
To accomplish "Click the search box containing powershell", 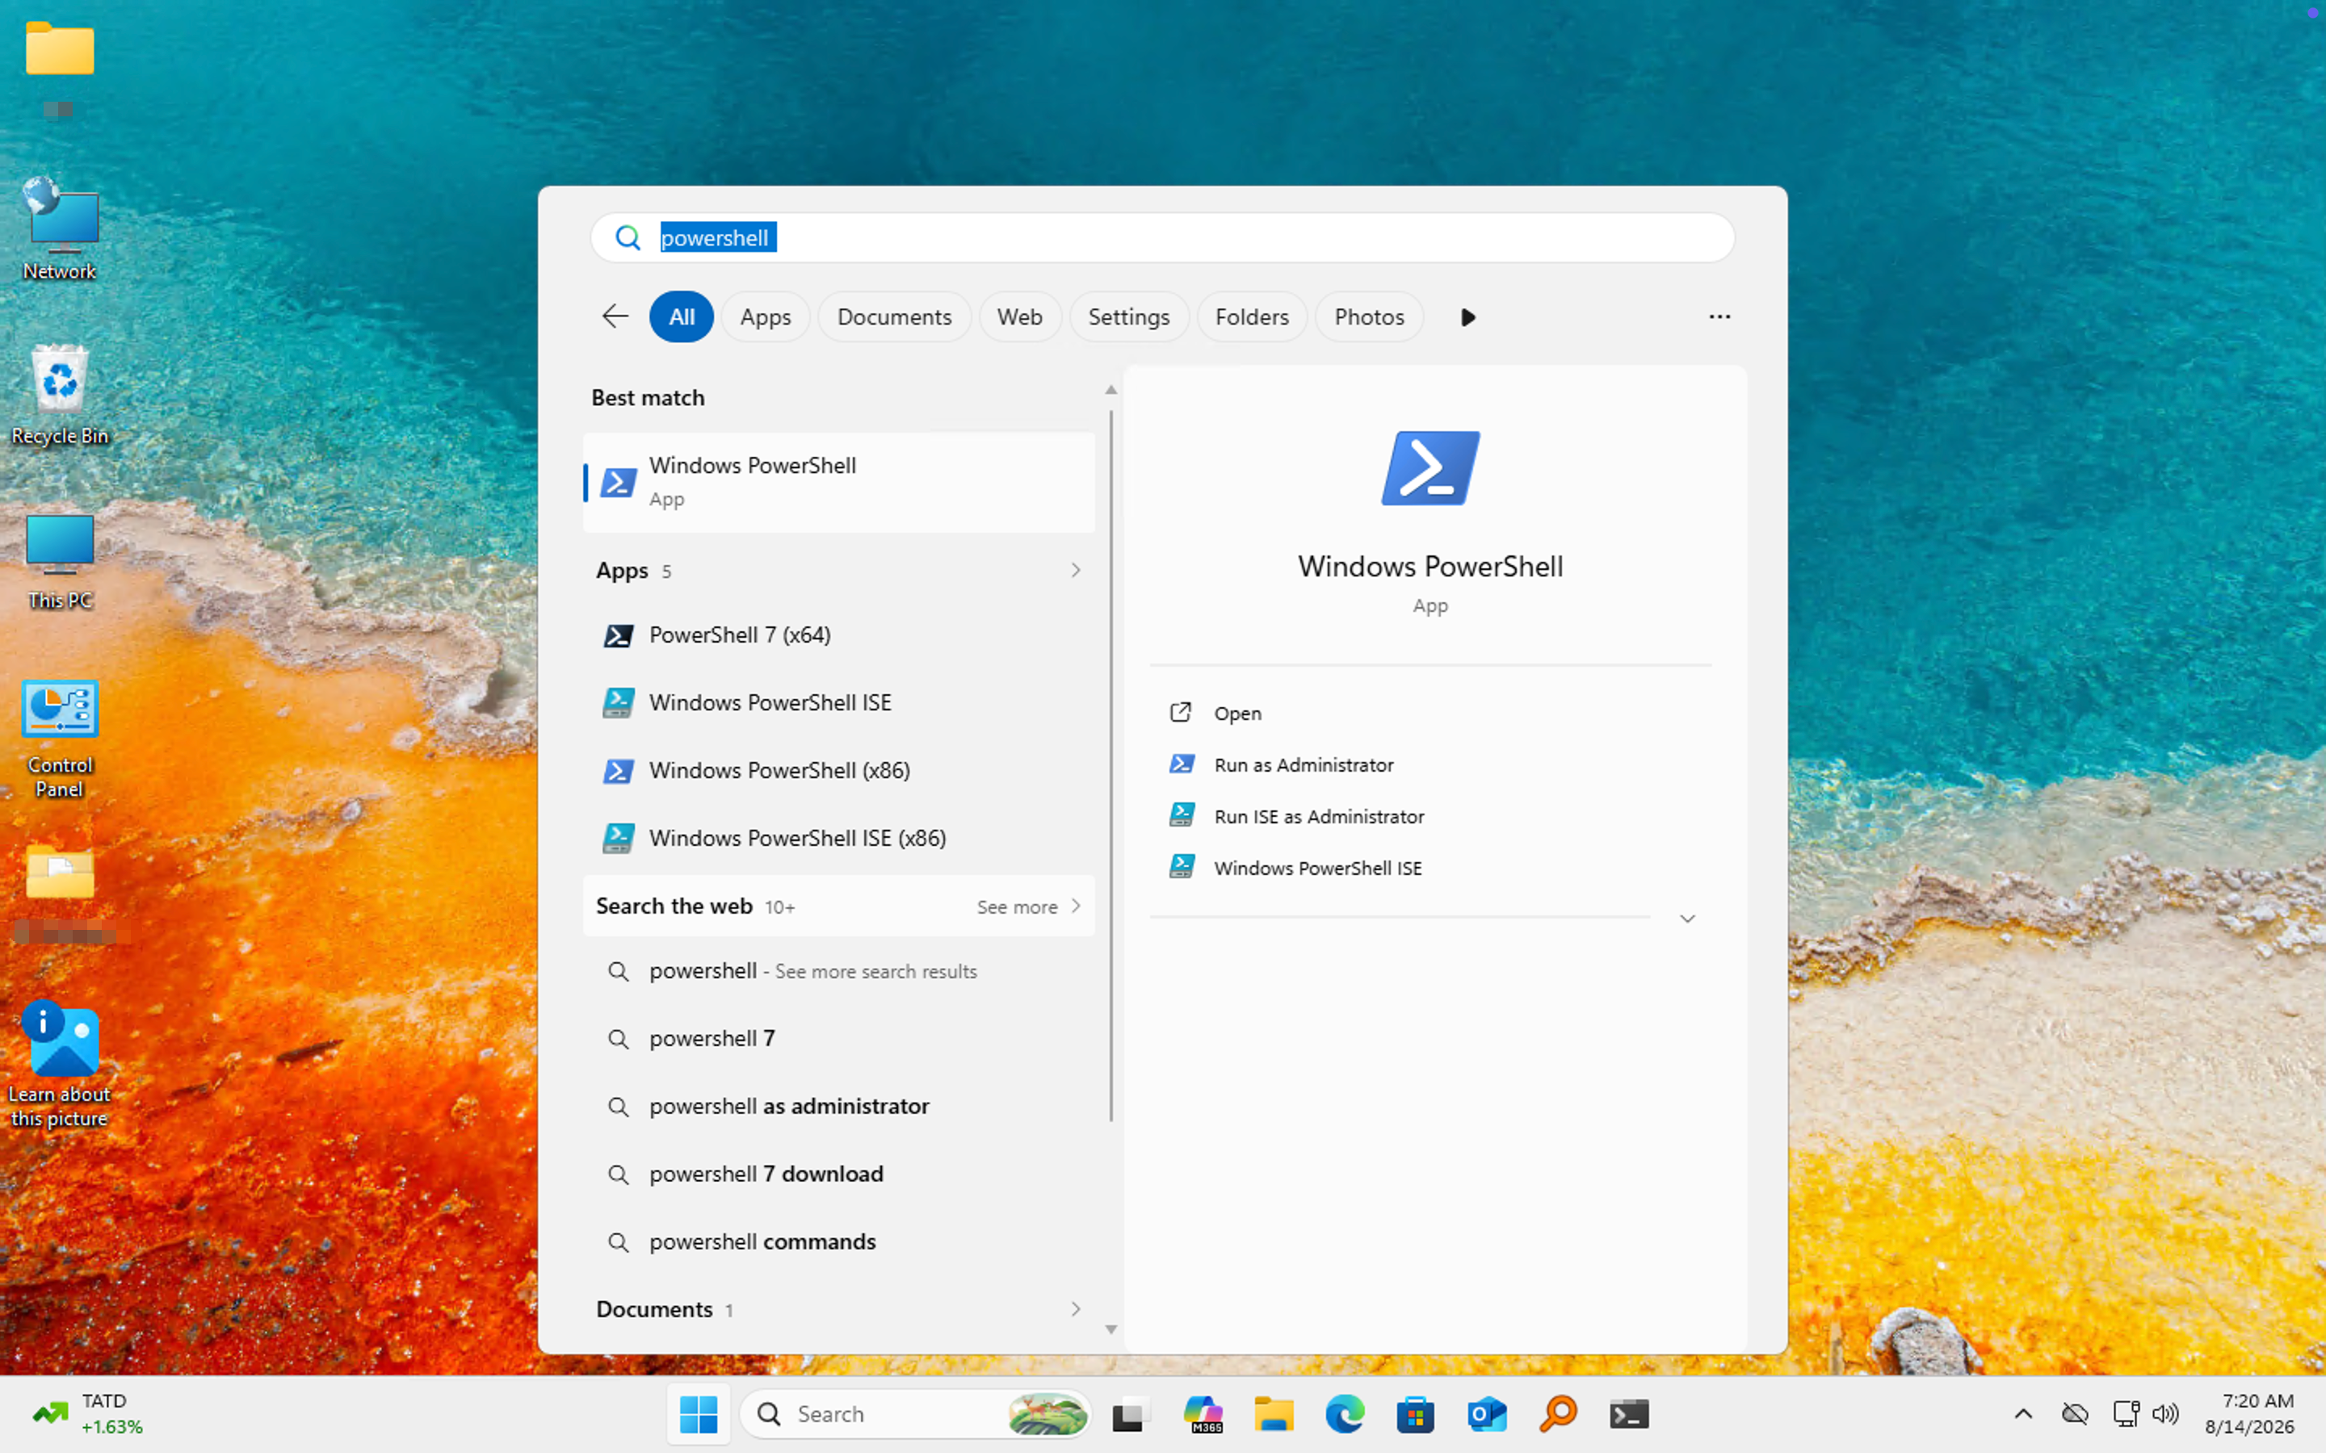I will 1162,237.
